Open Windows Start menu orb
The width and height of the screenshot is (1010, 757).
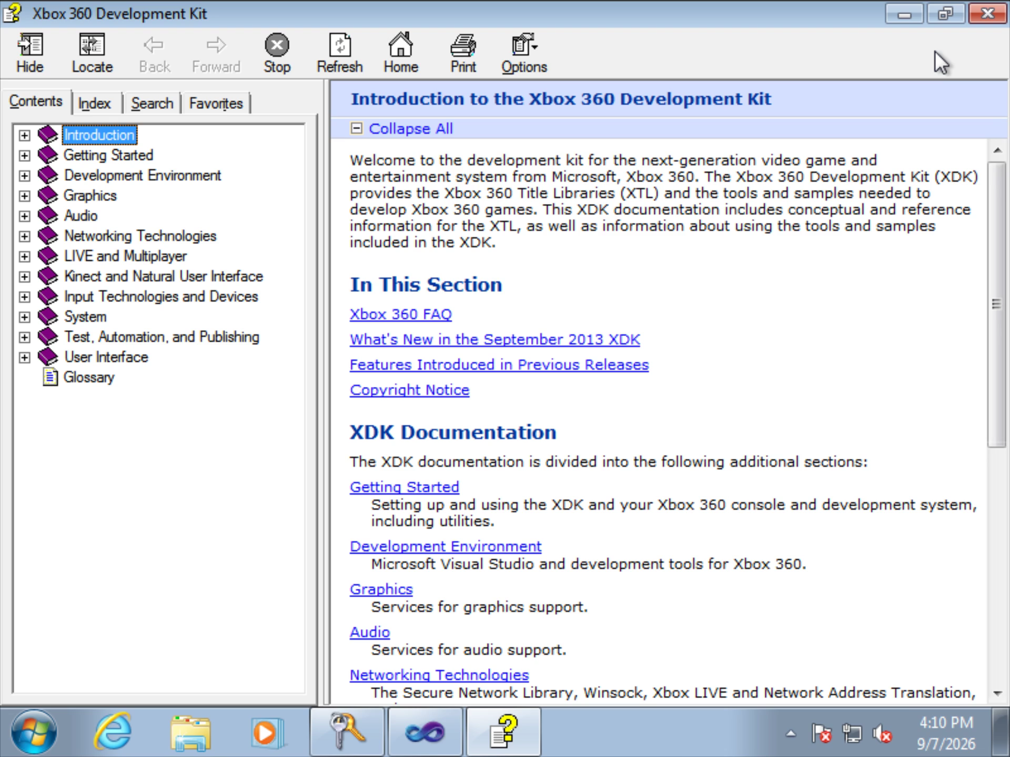click(x=34, y=732)
